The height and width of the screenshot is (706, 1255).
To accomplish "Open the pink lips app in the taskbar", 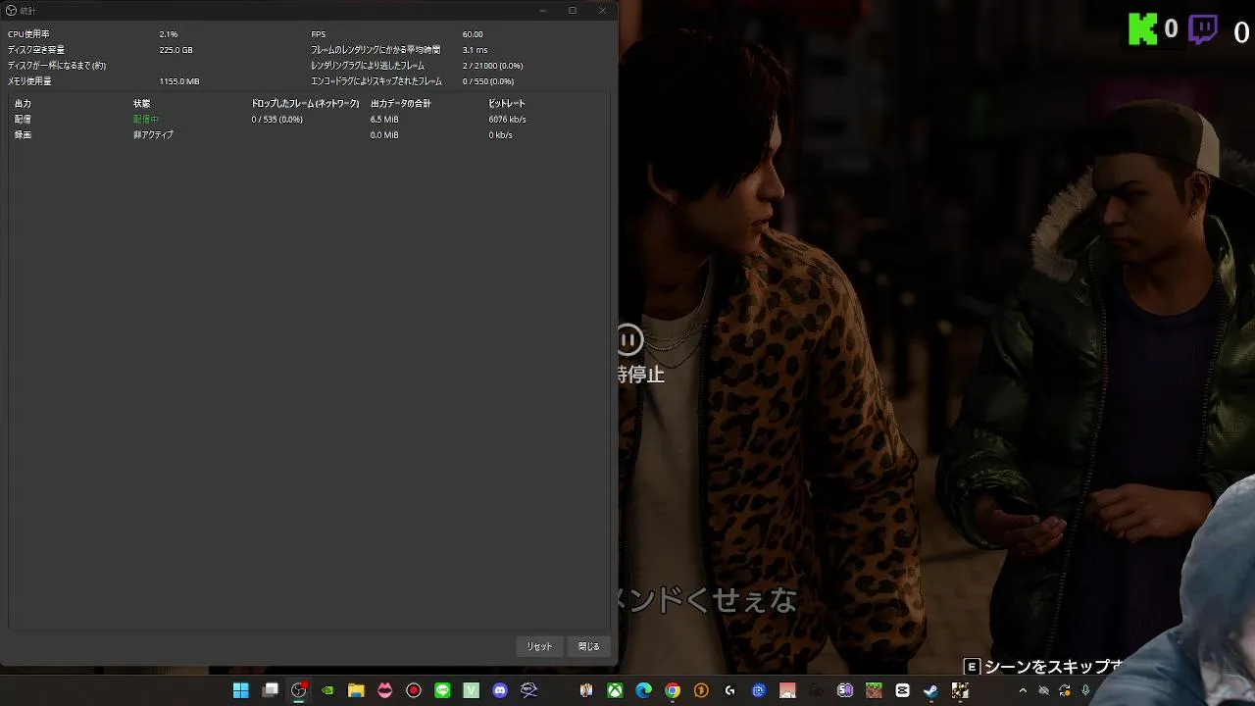I will point(384,690).
